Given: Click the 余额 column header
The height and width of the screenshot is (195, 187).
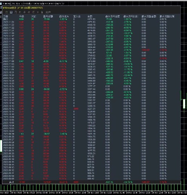Looking at the screenshot, I should 90,16.
